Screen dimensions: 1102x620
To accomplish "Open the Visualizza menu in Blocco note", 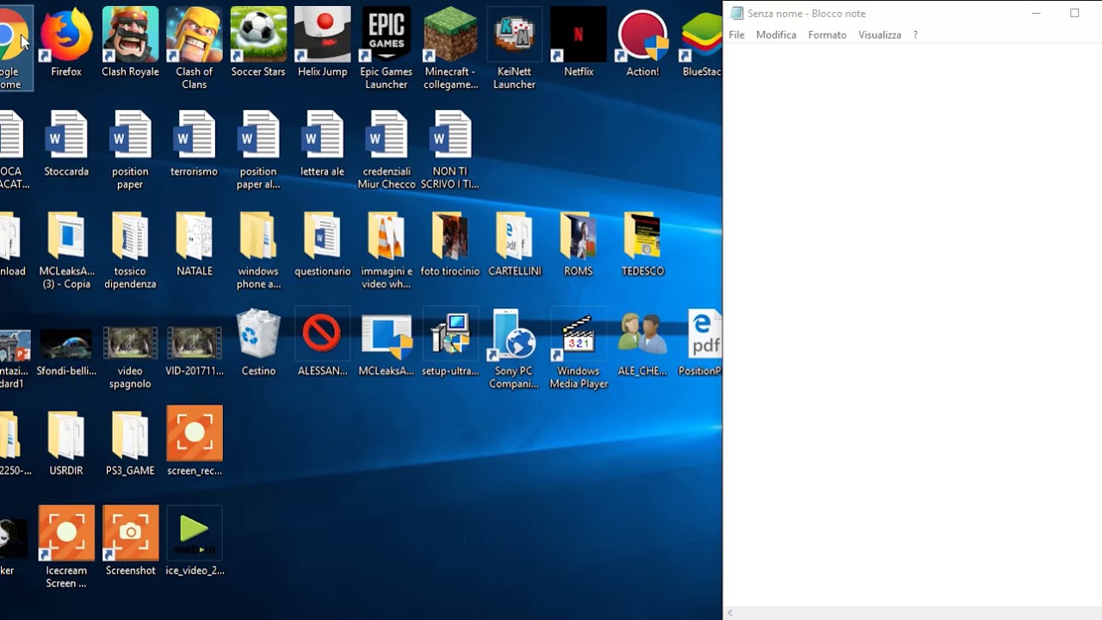I will tap(880, 34).
